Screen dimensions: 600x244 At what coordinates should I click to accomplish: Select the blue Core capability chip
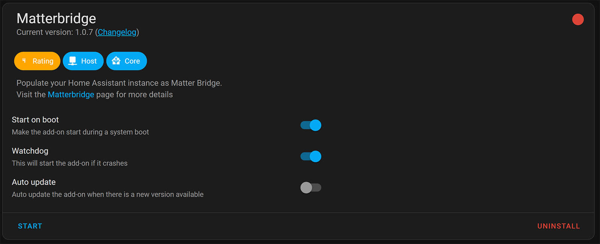[126, 61]
